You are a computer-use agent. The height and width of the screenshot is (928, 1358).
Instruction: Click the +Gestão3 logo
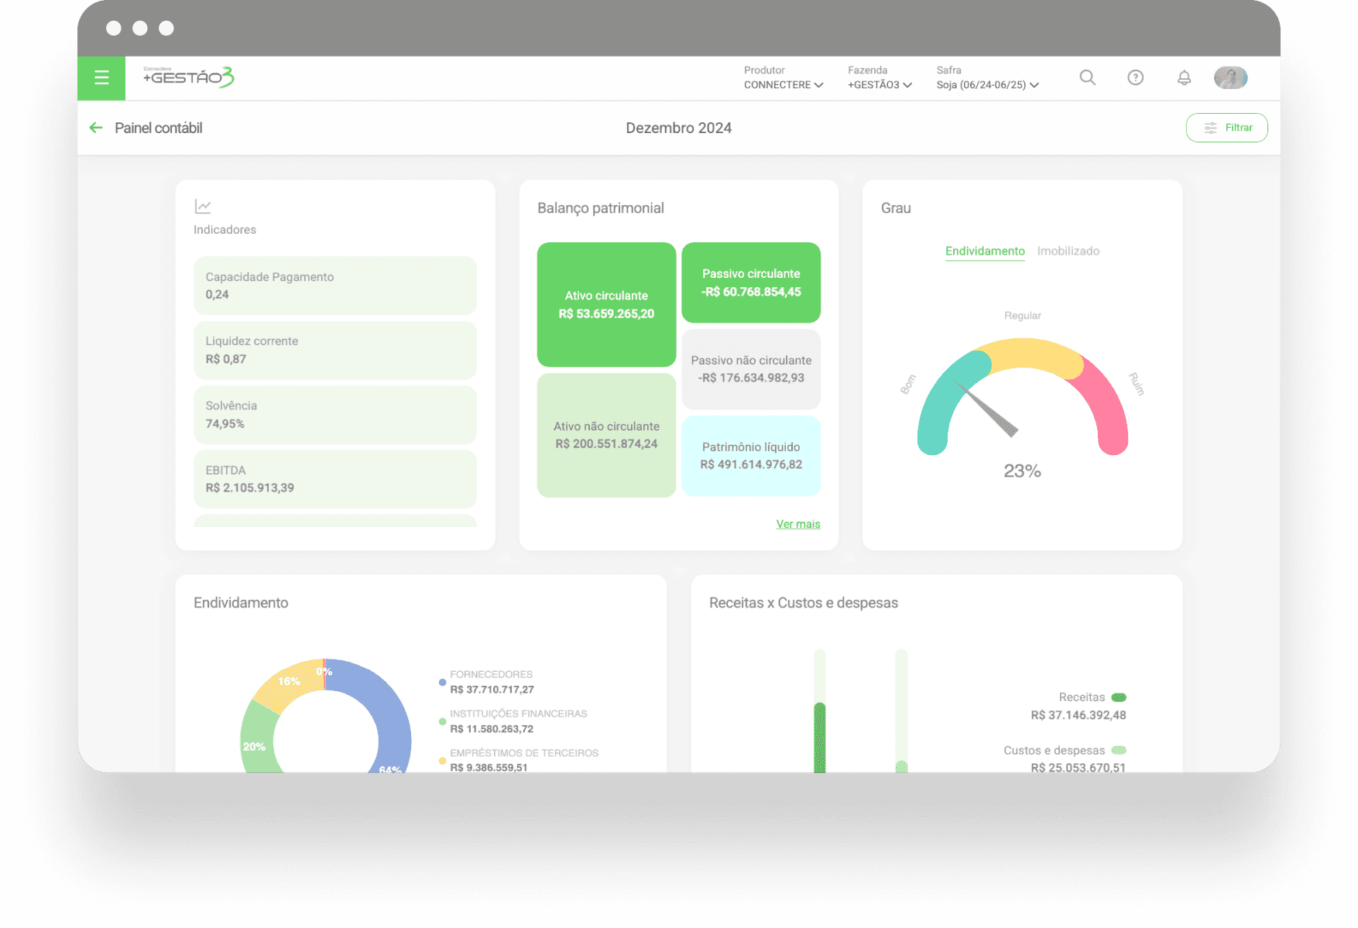pos(188,77)
